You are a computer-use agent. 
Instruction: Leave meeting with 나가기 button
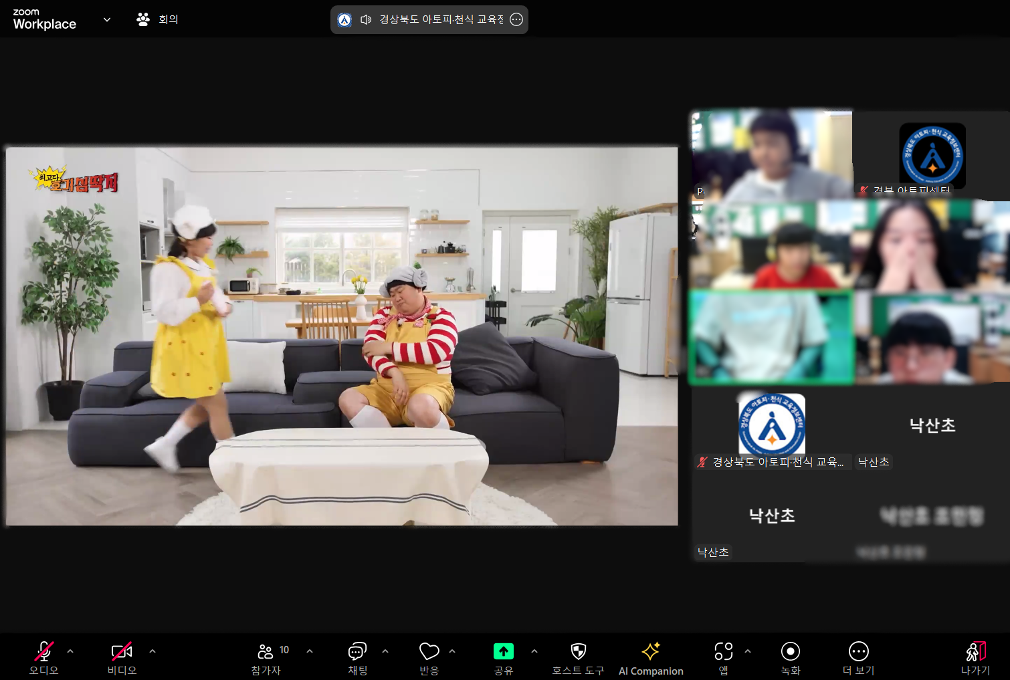point(976,658)
